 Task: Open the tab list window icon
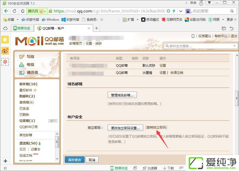point(224,28)
